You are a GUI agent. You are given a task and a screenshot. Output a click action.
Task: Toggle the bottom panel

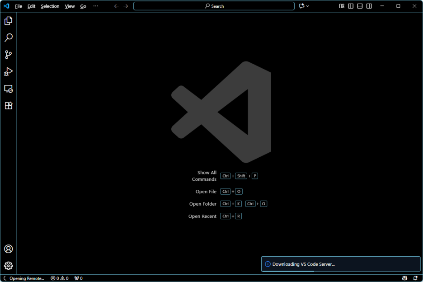coord(360,6)
